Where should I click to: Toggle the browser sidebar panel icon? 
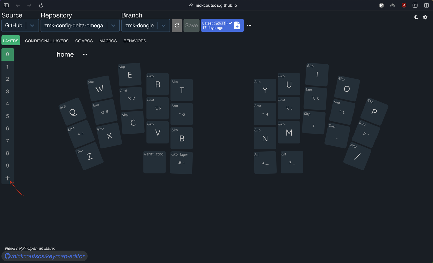6,5
